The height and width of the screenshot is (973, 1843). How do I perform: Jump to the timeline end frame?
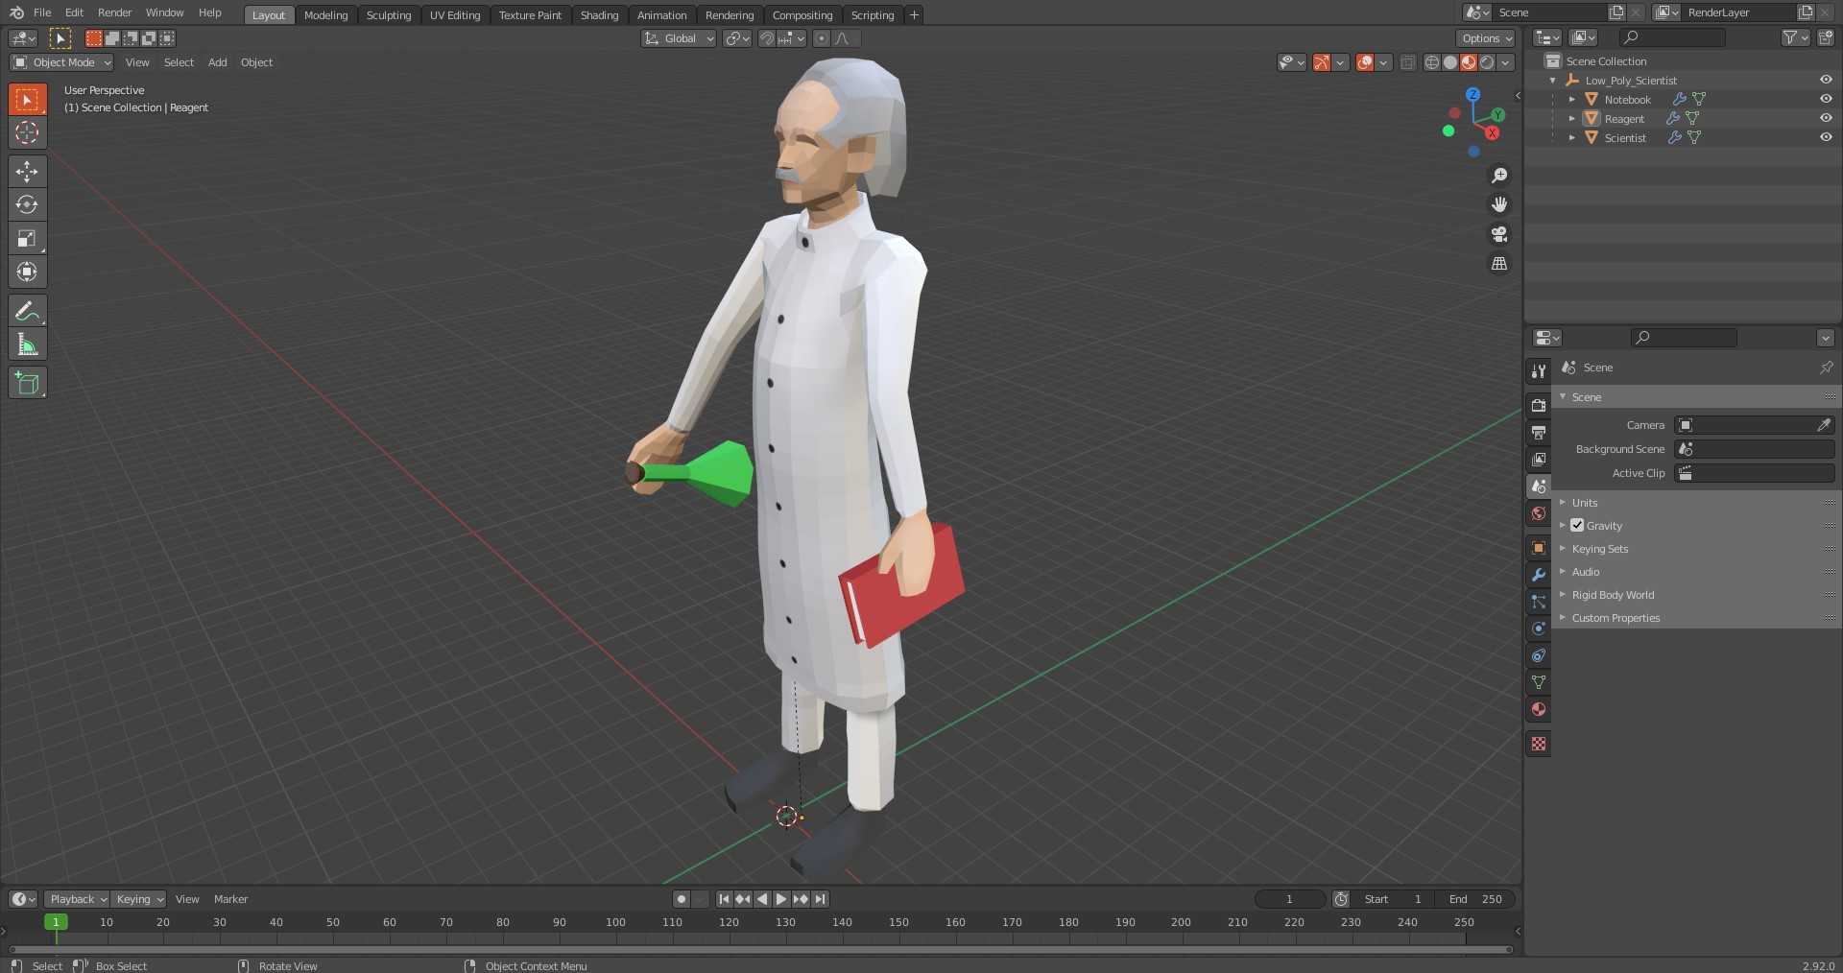pos(820,899)
